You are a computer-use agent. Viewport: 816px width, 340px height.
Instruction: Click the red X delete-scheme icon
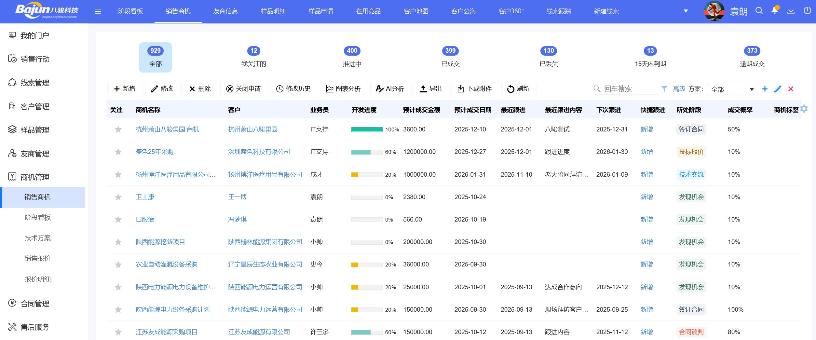[791, 89]
